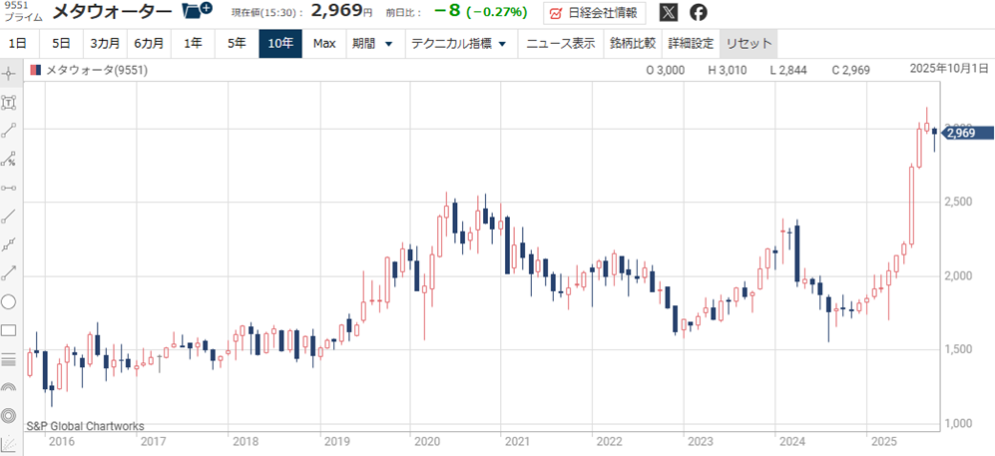Select the arrow line drawing tool
995x456 pixels.
click(x=9, y=272)
